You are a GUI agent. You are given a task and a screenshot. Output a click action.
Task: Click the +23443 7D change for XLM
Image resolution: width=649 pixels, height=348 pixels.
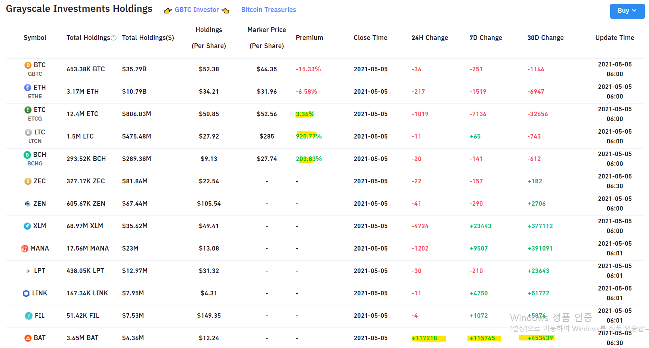click(x=480, y=226)
